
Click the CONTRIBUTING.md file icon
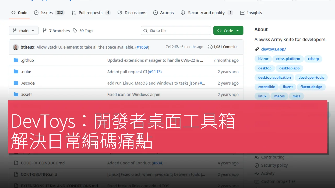[16, 174]
